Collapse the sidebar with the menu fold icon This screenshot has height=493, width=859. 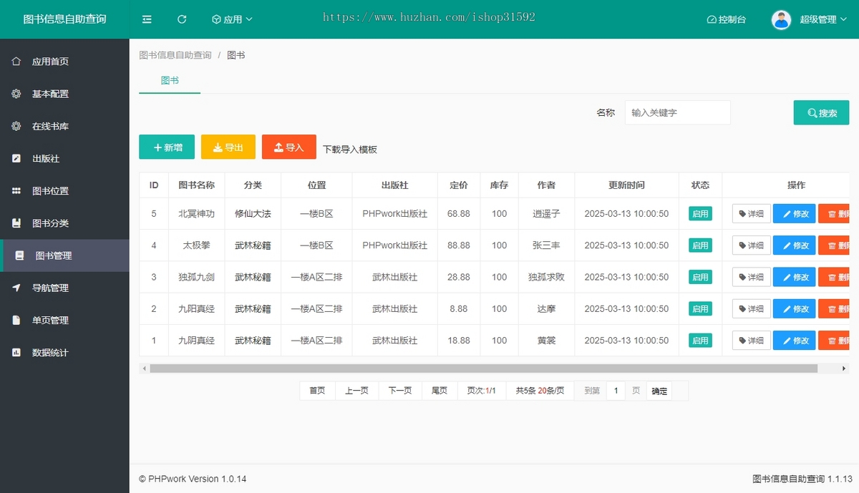tap(147, 19)
